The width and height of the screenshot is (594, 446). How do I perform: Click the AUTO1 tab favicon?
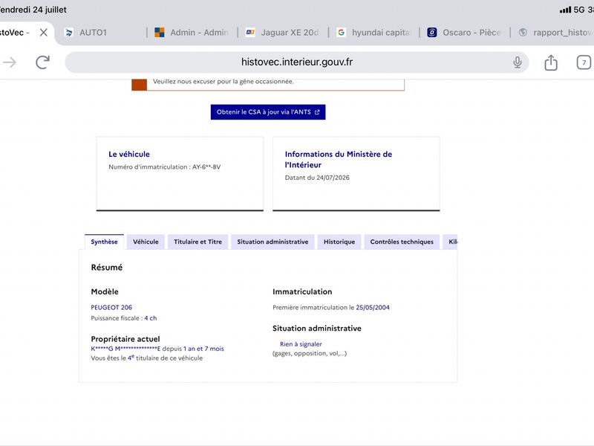(69, 33)
